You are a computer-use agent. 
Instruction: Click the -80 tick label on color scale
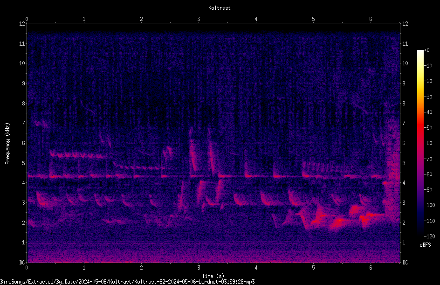(428, 174)
